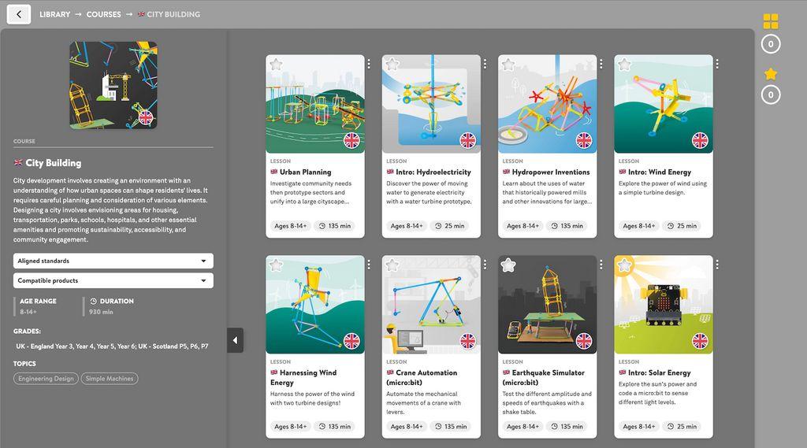Open the Urban Planning card options menu
Viewport: 807px width, 448px height.
click(369, 64)
